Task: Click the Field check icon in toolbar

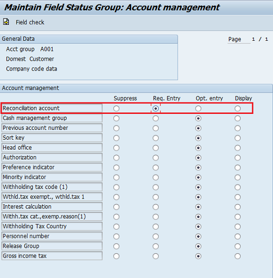Action: pyautogui.click(x=6, y=22)
